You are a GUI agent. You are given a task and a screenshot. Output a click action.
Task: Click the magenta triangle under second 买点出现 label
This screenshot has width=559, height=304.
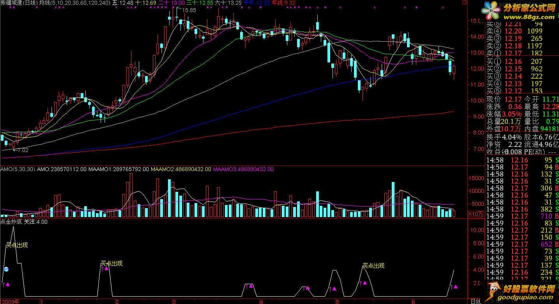coord(106,268)
